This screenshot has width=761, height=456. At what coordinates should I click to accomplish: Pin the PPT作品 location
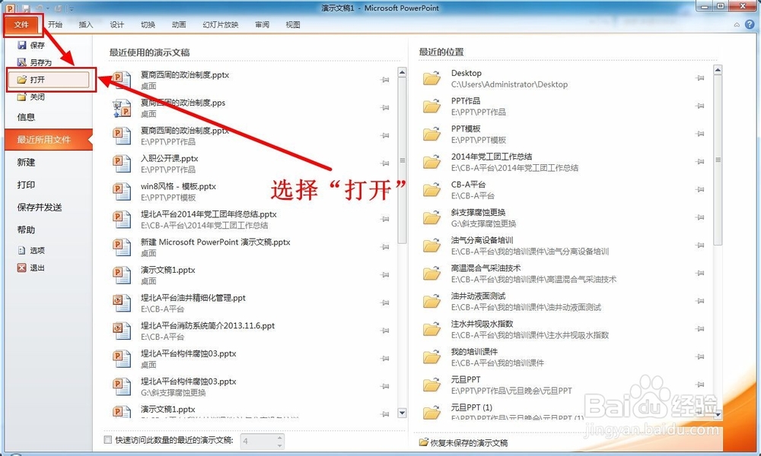click(700, 106)
